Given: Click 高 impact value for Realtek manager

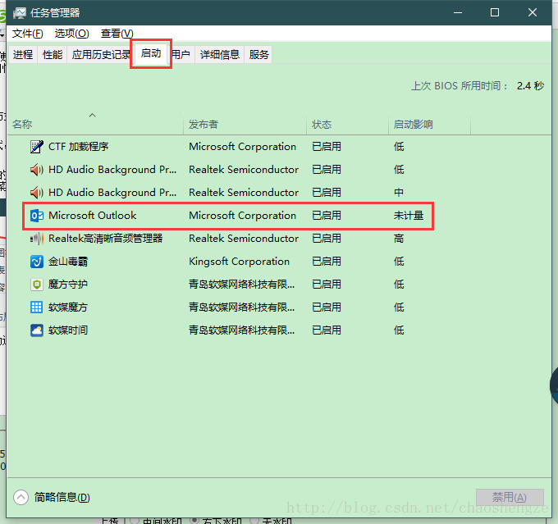Looking at the screenshot, I should click(x=399, y=239).
